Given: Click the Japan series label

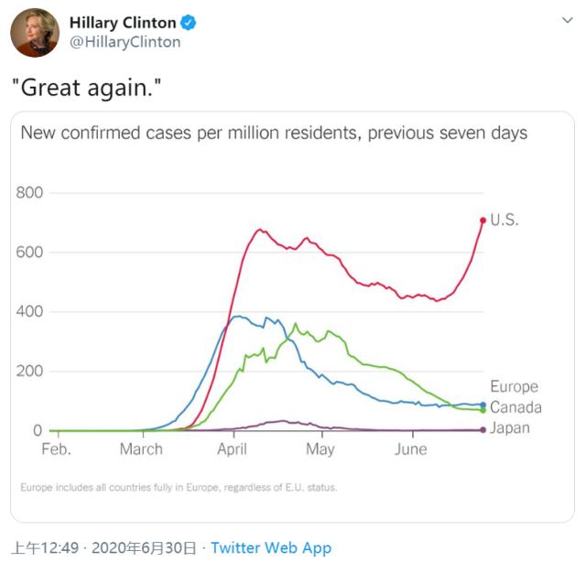Looking at the screenshot, I should [510, 428].
